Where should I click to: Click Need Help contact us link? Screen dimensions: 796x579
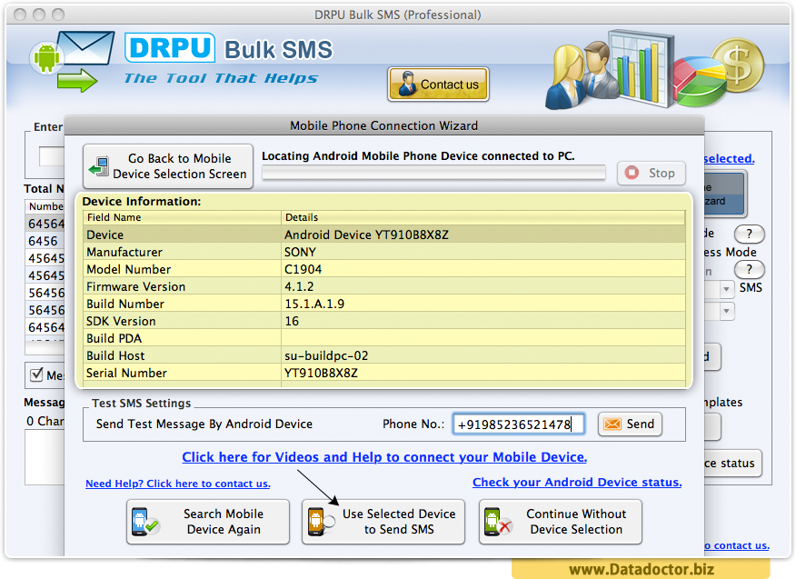tap(177, 484)
